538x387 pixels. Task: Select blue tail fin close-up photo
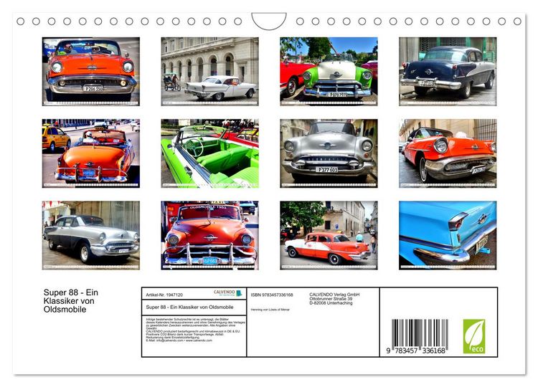[x=448, y=235]
